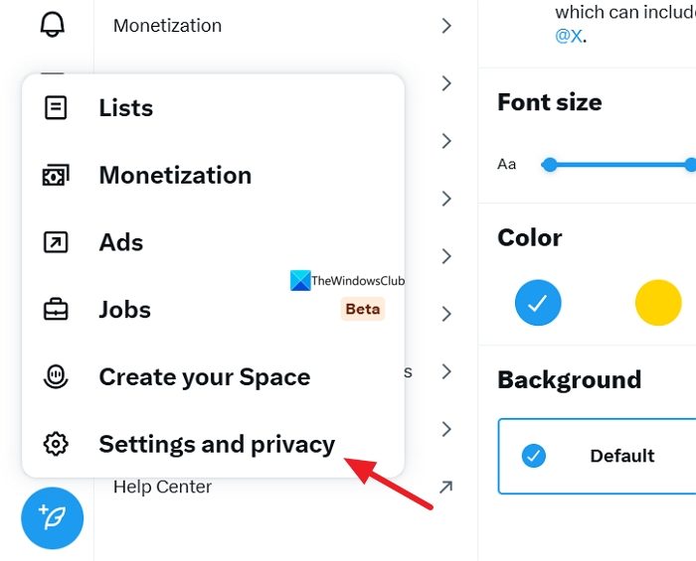Click the Ads arrow-box icon

(x=56, y=242)
